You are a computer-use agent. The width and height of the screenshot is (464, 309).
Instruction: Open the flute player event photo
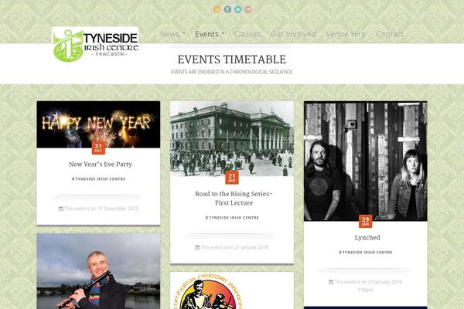point(98,271)
